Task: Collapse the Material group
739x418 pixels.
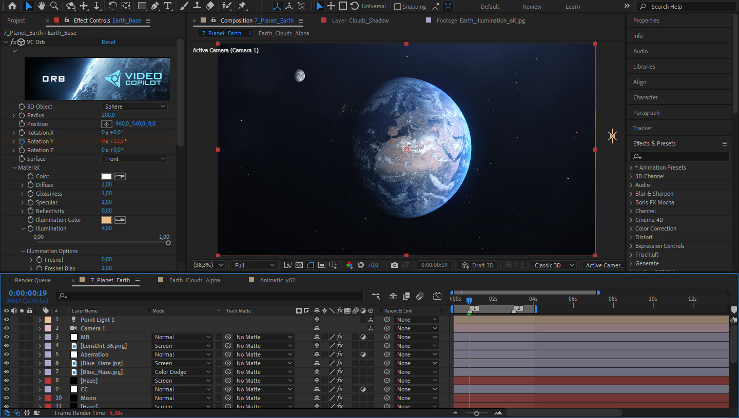Action: coord(14,168)
